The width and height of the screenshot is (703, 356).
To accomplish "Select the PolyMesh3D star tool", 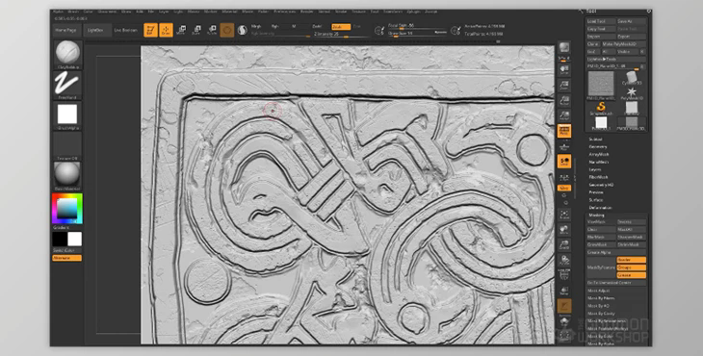I will pos(632,93).
